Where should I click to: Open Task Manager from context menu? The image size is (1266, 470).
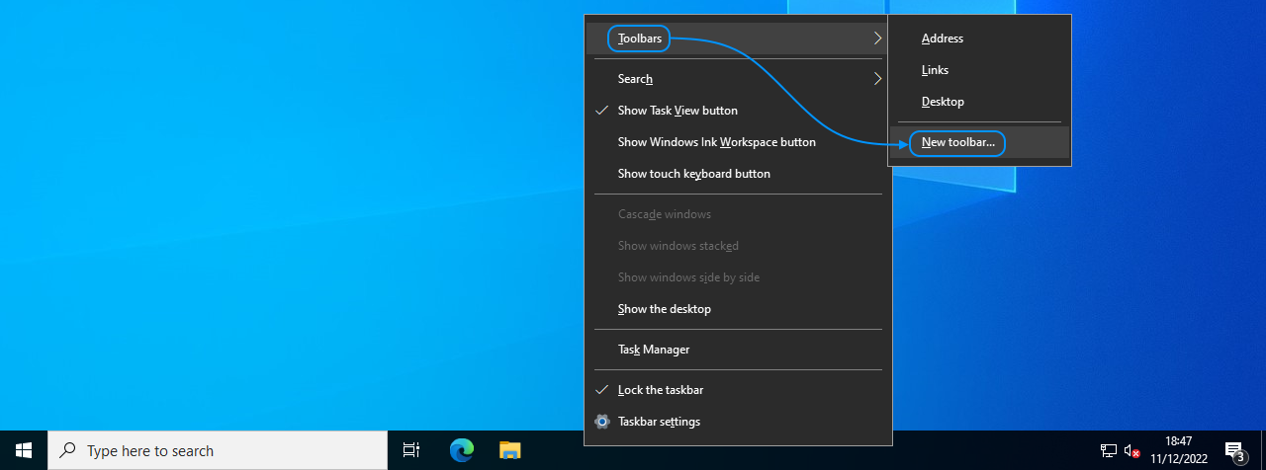pyautogui.click(x=738, y=350)
